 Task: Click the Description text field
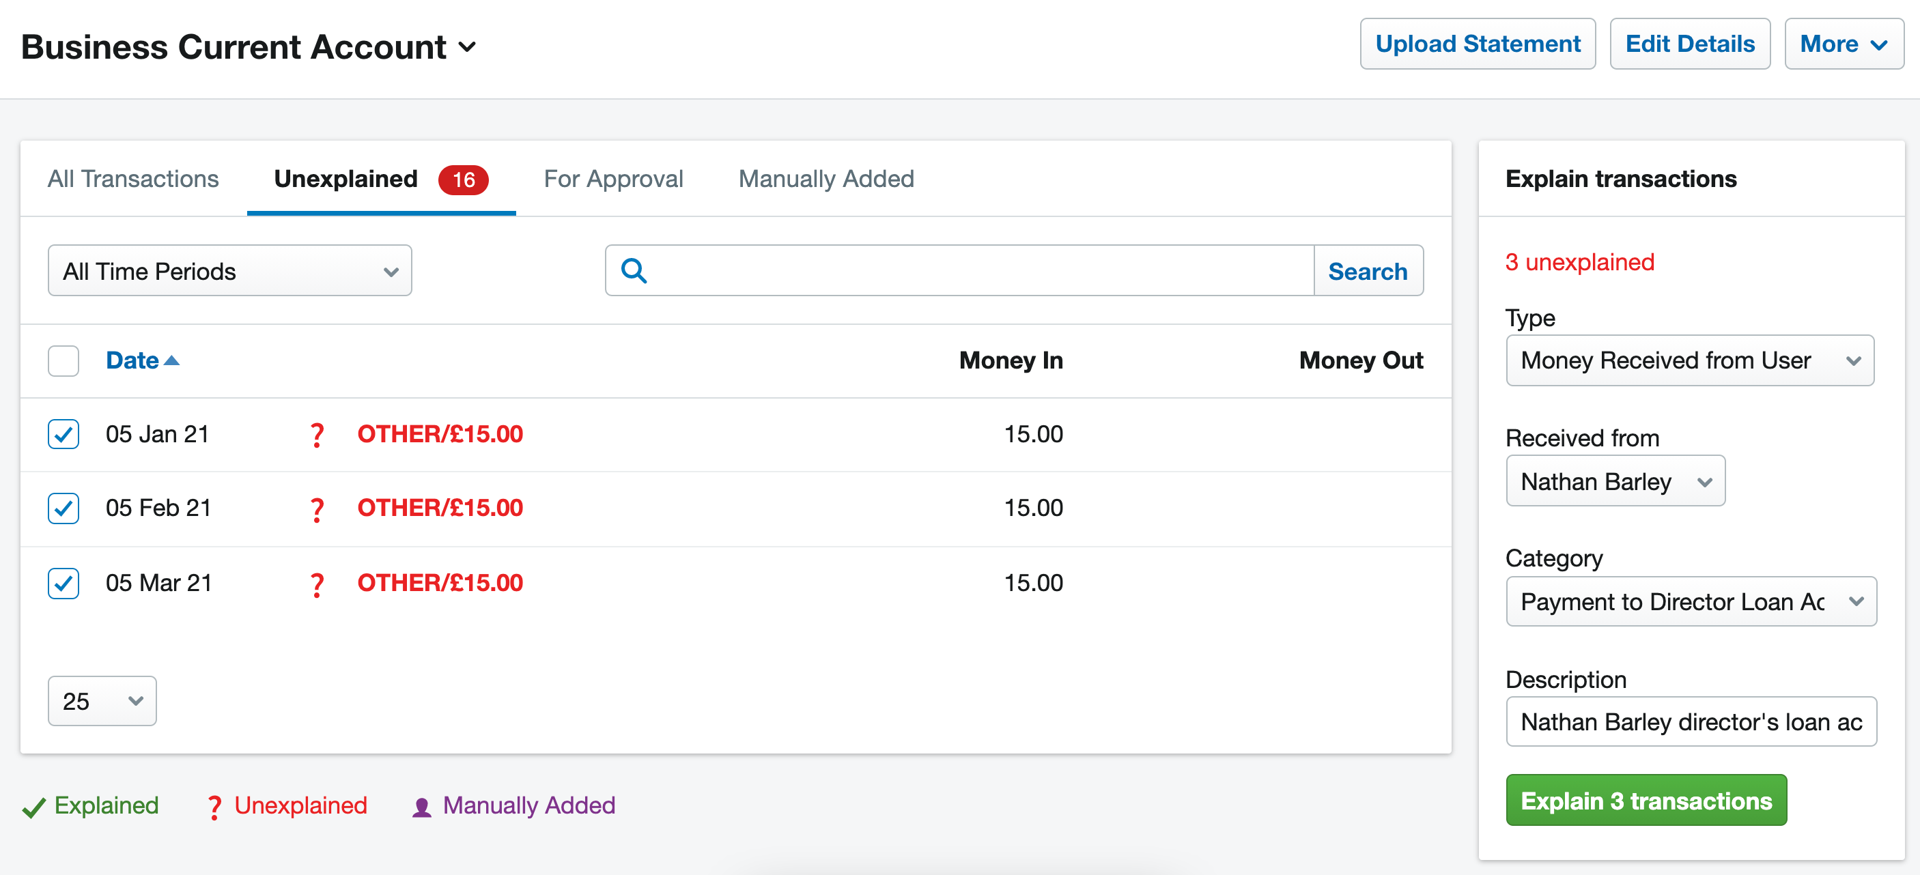[x=1691, y=721]
